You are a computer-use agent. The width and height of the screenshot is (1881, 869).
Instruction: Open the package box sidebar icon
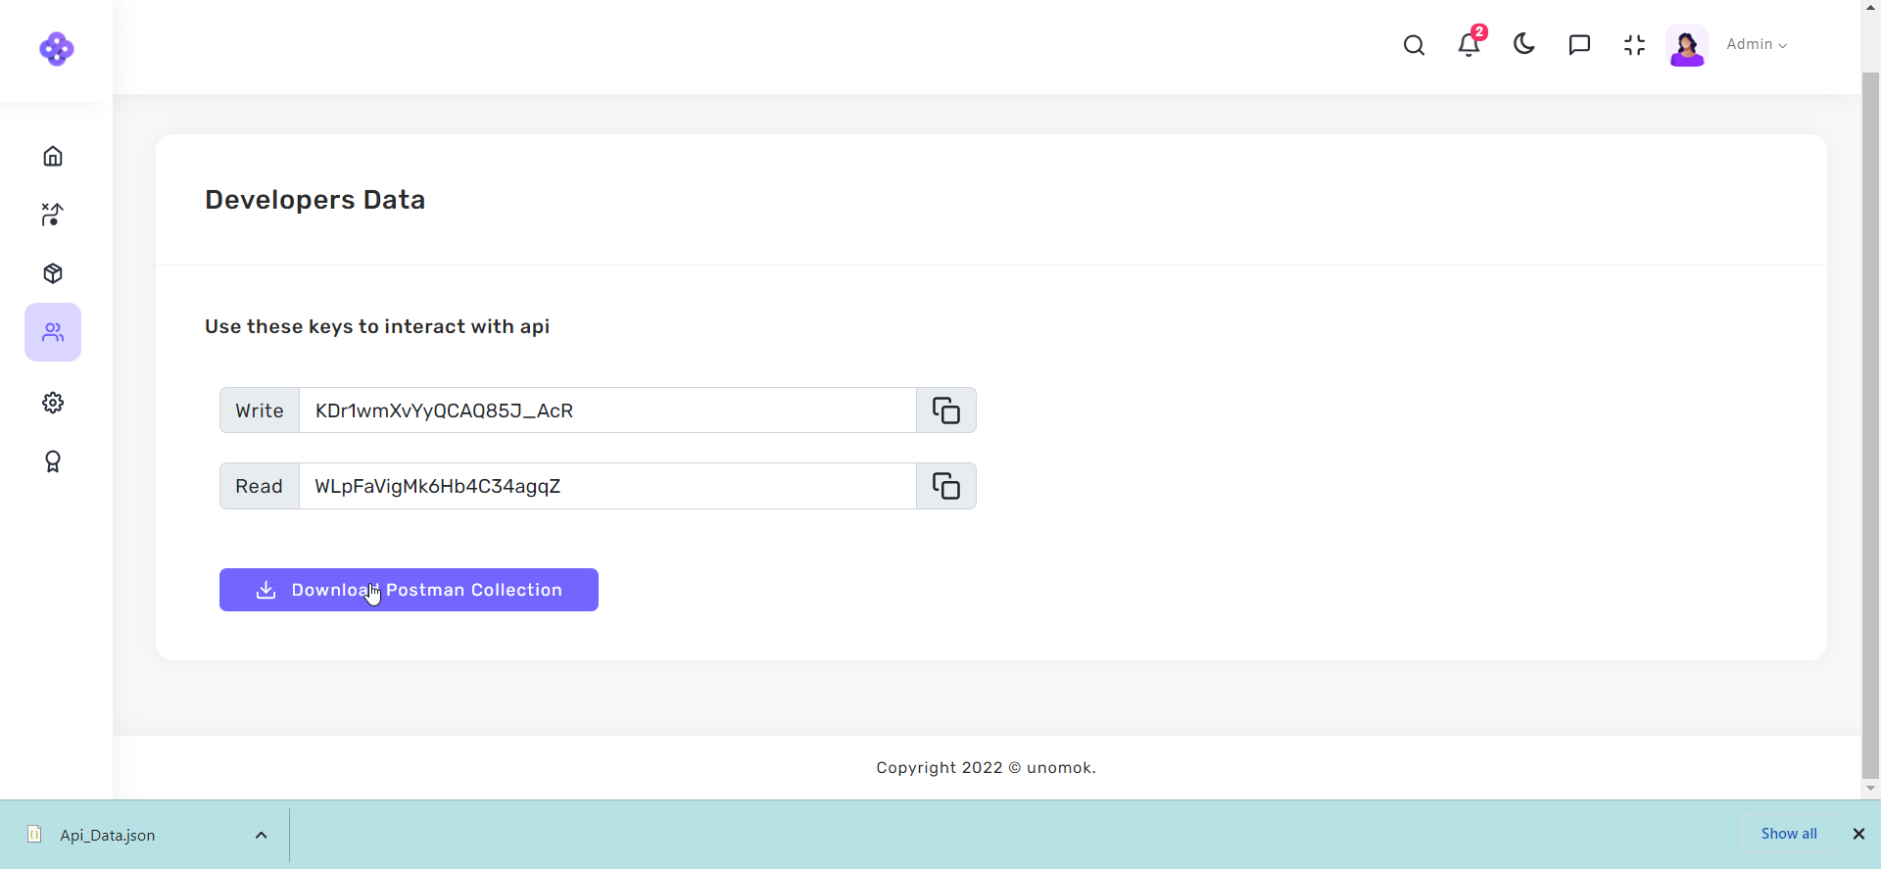click(53, 273)
